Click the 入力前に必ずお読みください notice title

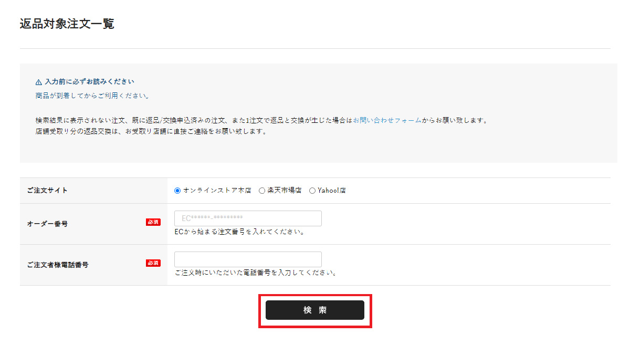pyautogui.click(x=89, y=82)
